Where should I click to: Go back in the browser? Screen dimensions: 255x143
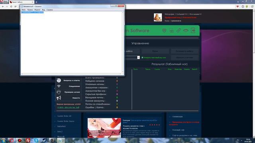click(3, 7)
